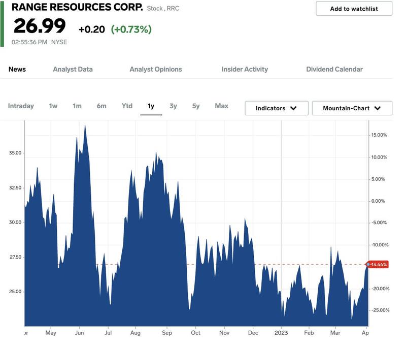
Task: Show the Max time range
Action: pyautogui.click(x=221, y=106)
